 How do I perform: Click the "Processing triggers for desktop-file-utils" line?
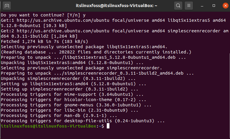coord(83,121)
